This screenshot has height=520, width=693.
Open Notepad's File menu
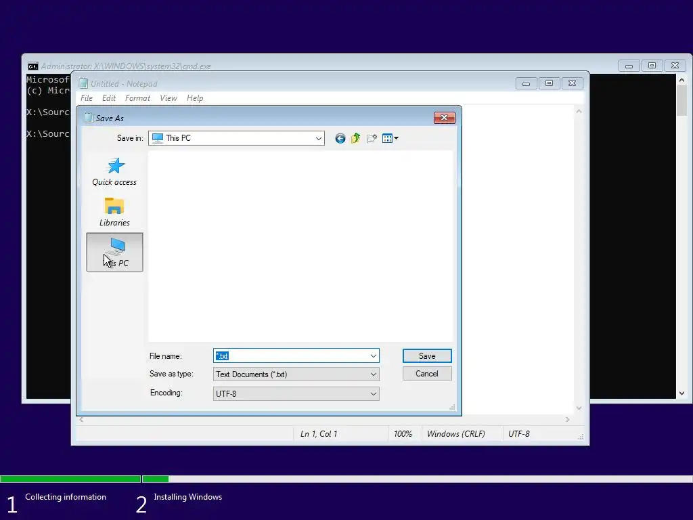pos(87,98)
